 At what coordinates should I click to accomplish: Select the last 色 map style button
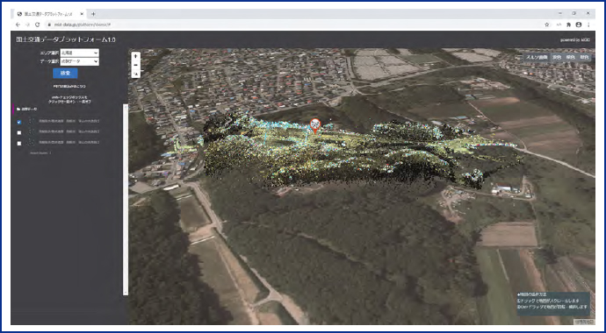click(585, 57)
